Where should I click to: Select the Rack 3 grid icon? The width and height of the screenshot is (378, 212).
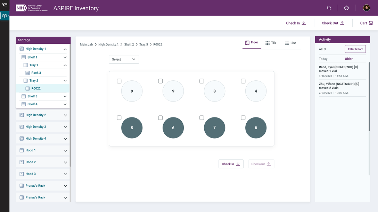[x=27, y=73]
